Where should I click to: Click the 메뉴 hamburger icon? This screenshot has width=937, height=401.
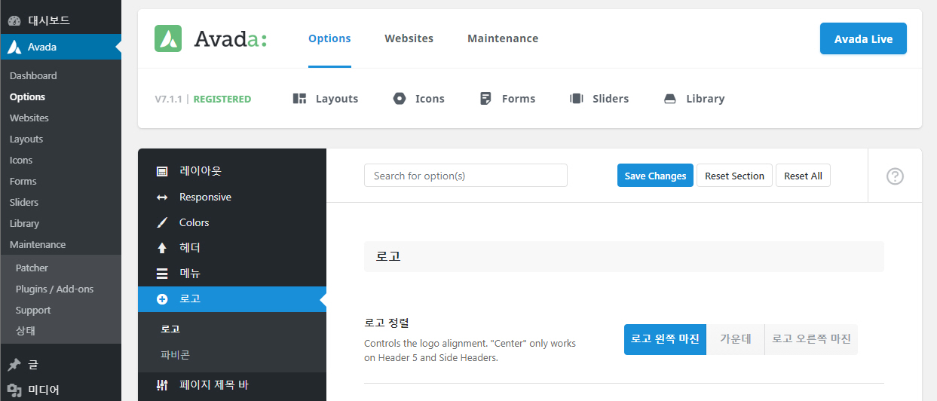(162, 274)
